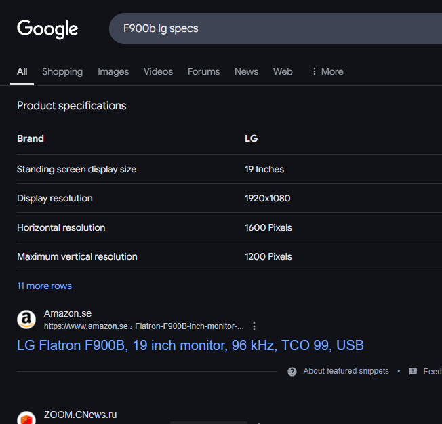
Task: Click the Amazon.se favicon
Action: 26,320
